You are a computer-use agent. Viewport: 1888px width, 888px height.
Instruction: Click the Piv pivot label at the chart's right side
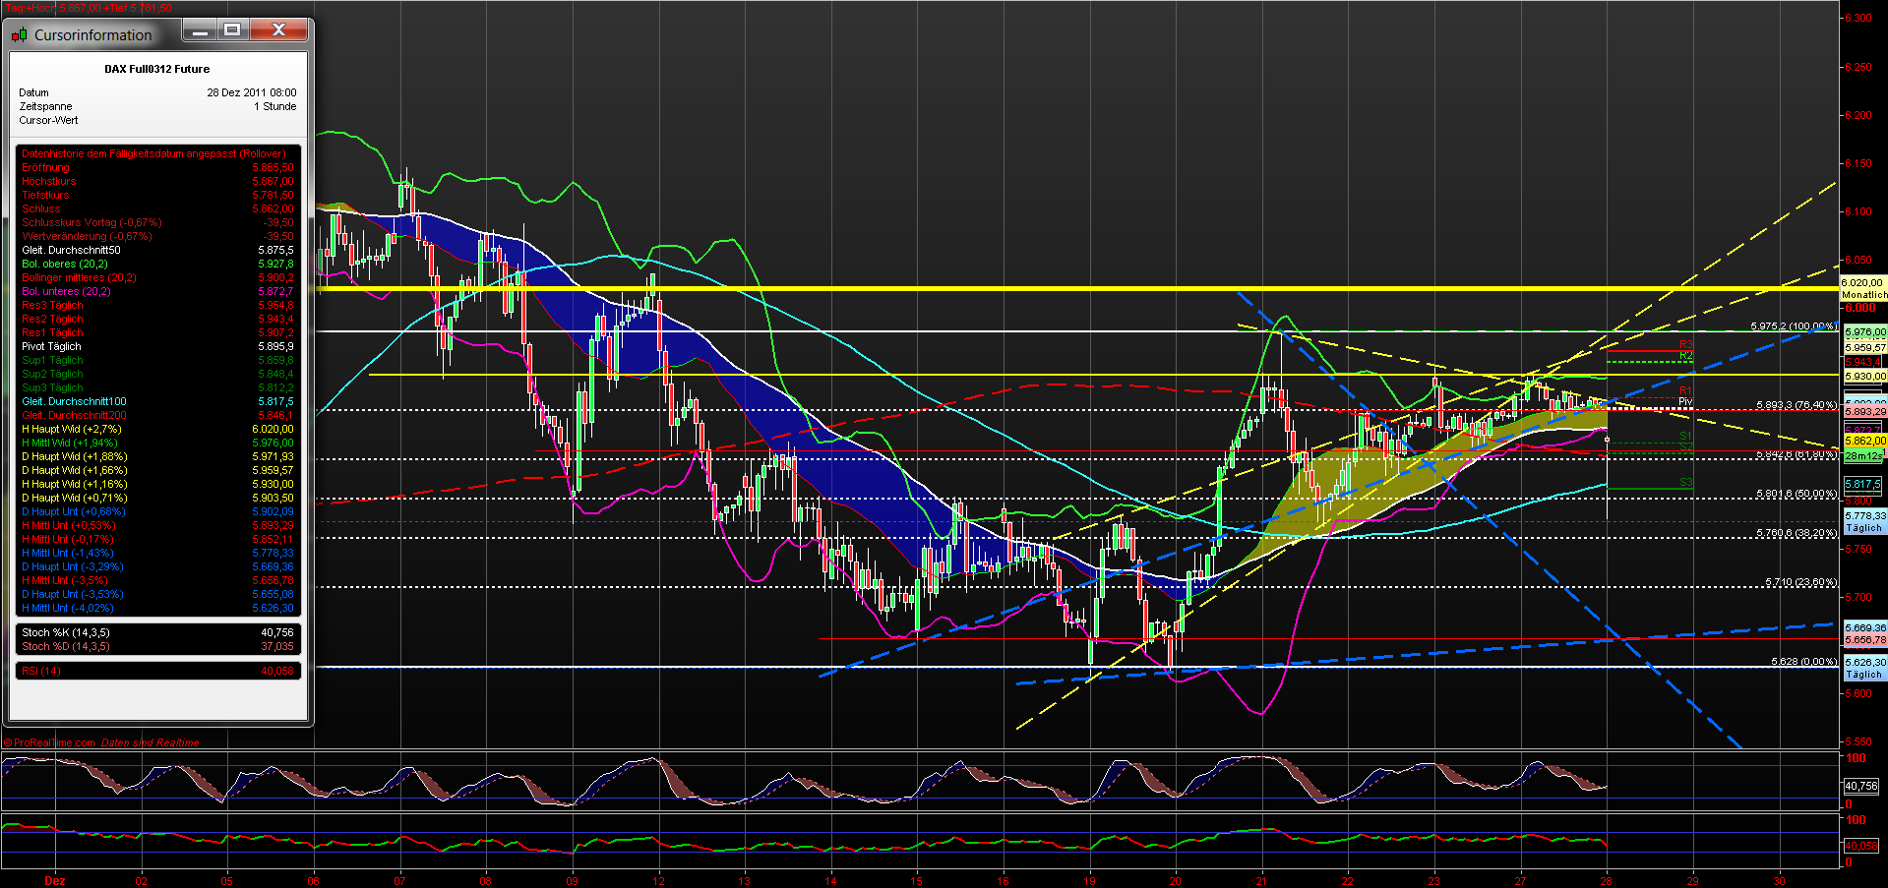1684,401
